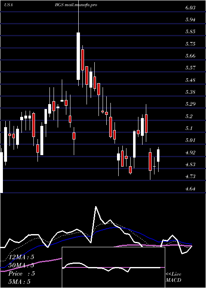Click the 12MA : 5 legend entry
Image resolution: width=206 pixels, height=288 pixels.
click(x=22, y=257)
